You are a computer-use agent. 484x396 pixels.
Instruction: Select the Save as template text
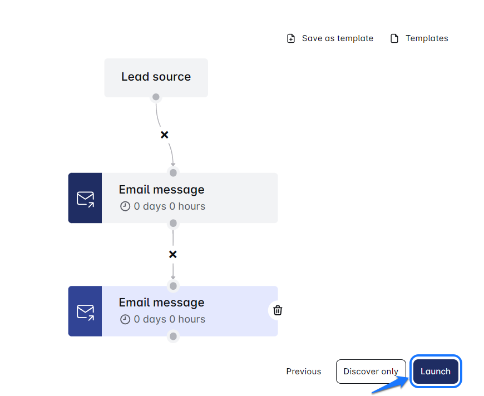click(338, 38)
